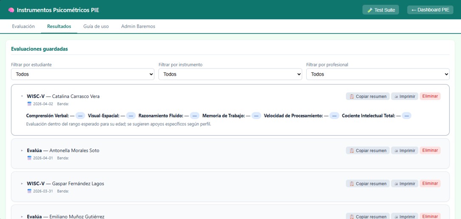The width and height of the screenshot is (461, 219).
Task: Click the date text 2026-04-01
Action: (x=43, y=158)
